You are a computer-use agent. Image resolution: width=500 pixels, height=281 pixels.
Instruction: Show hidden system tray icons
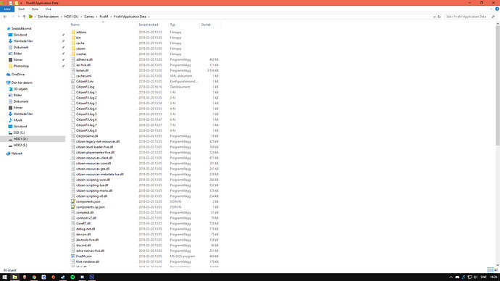tap(451, 277)
